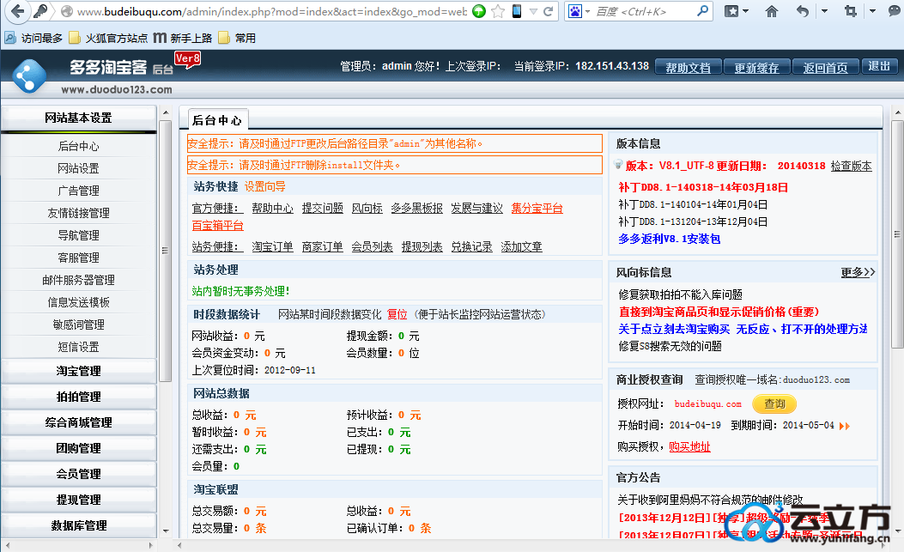Click the lightbulb icon beside 版本
Viewport: 904px width, 552px height.
[618, 165]
